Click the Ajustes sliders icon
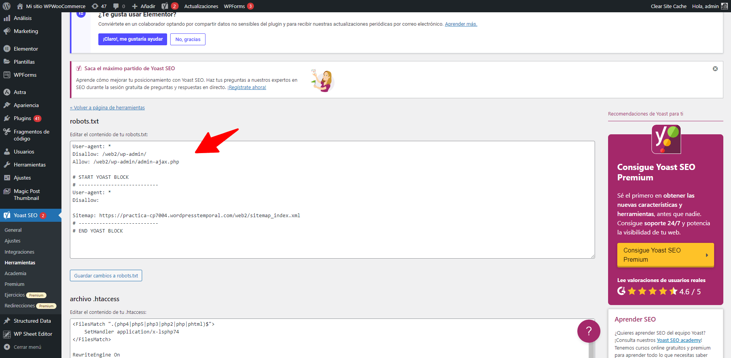Viewport: 731px width, 358px height. pos(7,178)
